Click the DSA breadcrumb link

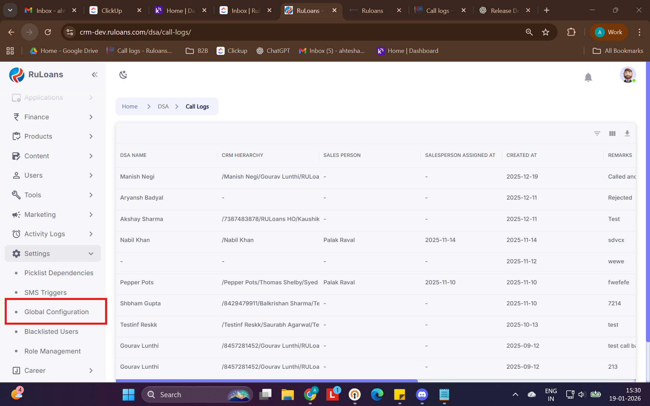[x=163, y=106]
